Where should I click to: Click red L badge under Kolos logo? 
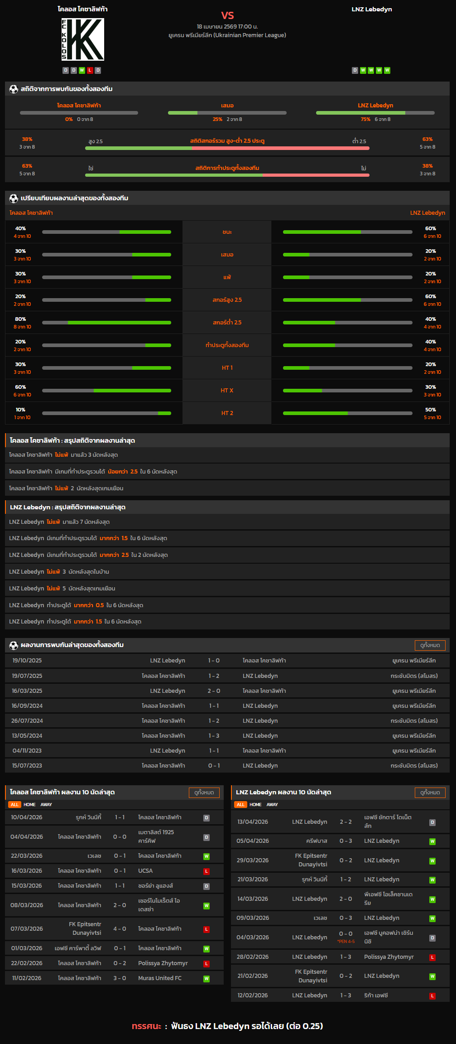pos(90,70)
